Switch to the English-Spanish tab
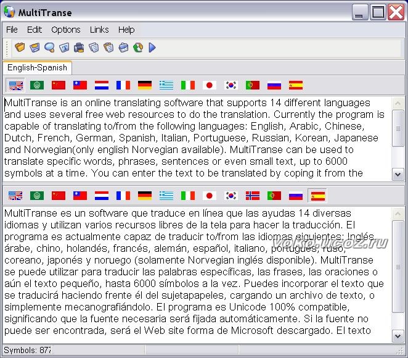This screenshot has width=408, height=358. (37, 68)
